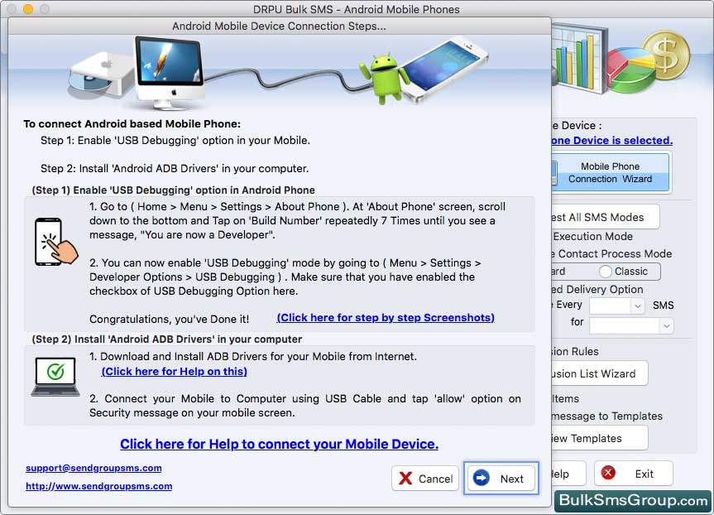Click Mobile Phone Connection Wizard button

click(610, 173)
